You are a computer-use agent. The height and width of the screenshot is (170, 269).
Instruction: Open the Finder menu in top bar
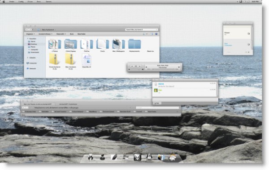point(12,1)
